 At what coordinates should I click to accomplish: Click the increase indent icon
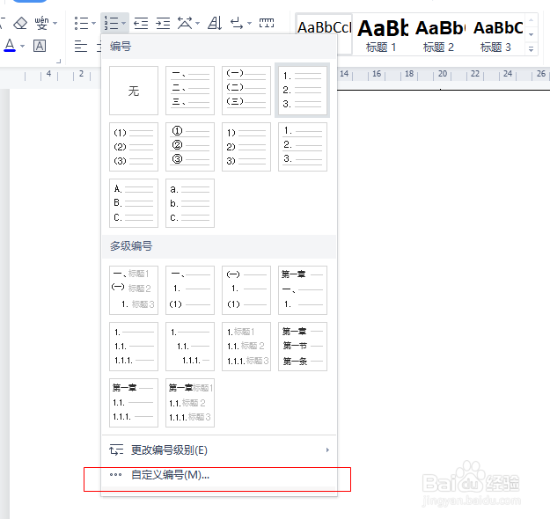click(x=163, y=24)
